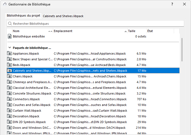Screen dimensions: 191x135
Task: Click the 29 Mo size value
Action: [142, 122]
